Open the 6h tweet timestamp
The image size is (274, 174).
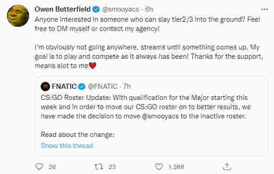click(149, 9)
